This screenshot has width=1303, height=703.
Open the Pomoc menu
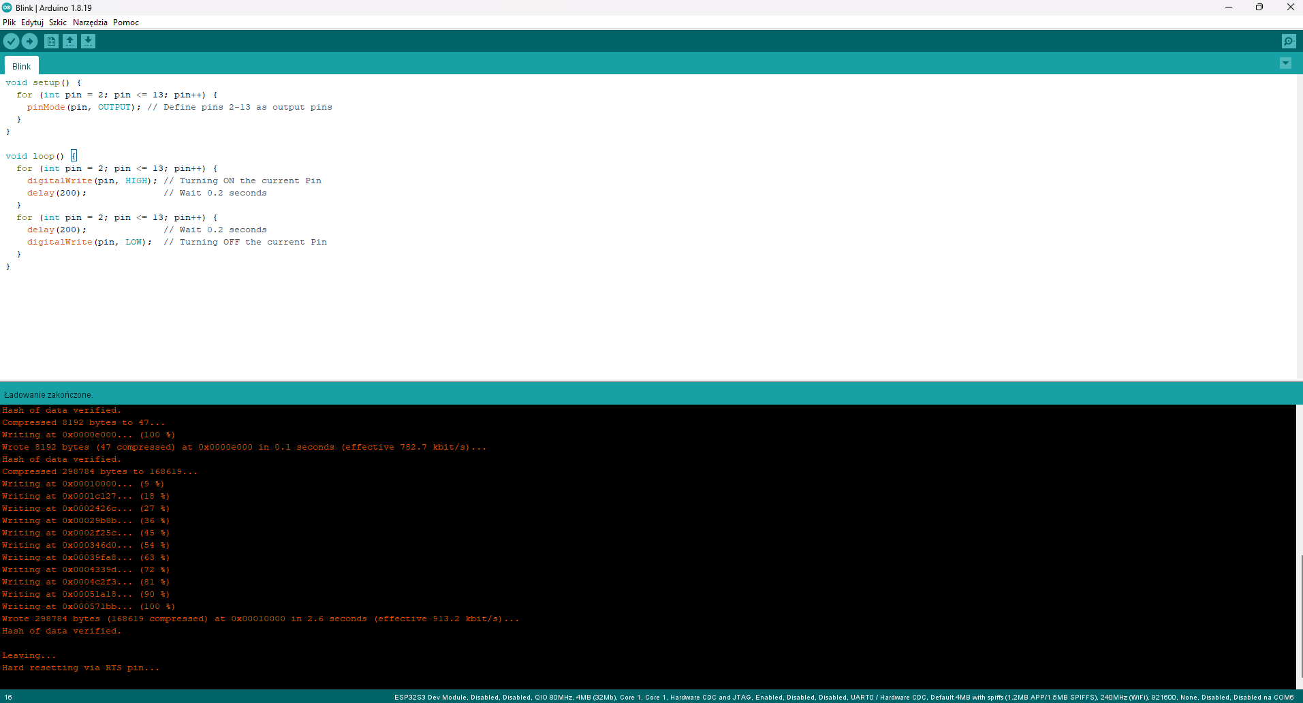[x=126, y=22]
